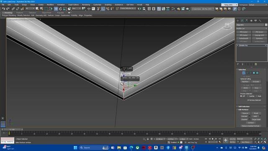Activate the Select and Rotate tool
268x151 pixels.
(x=60, y=9)
